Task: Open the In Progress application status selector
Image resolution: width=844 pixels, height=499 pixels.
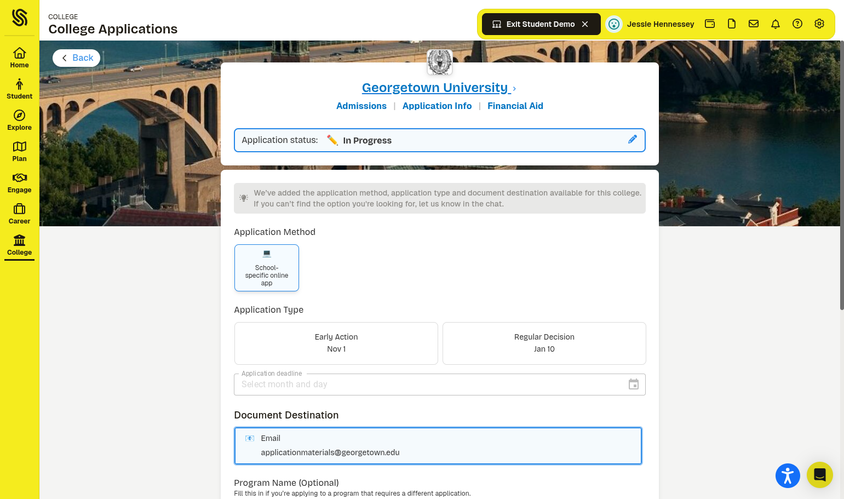Action: coord(440,140)
